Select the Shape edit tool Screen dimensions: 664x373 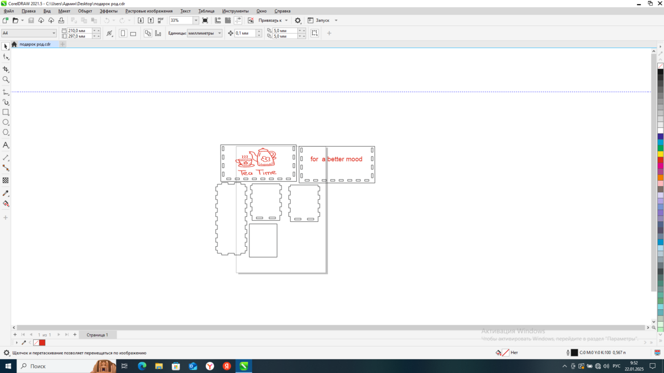[6, 57]
